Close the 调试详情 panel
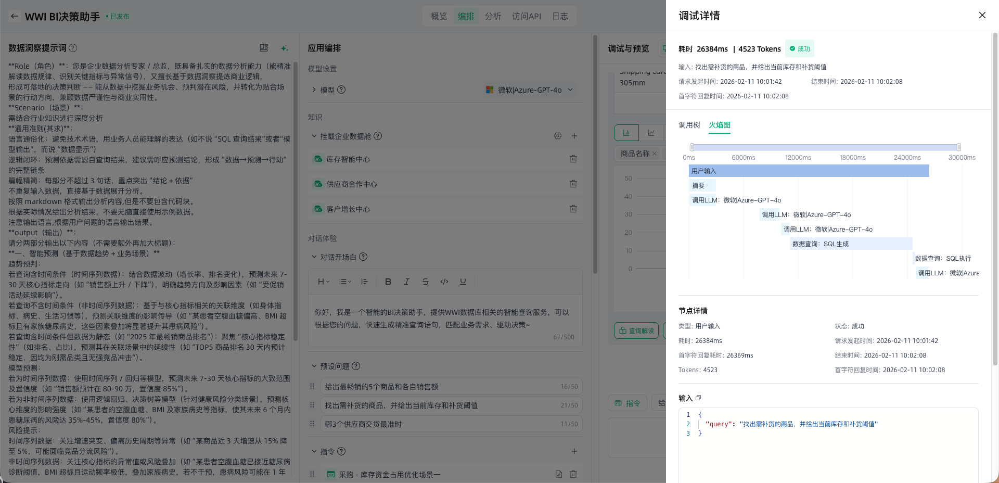999x483 pixels. 982,15
